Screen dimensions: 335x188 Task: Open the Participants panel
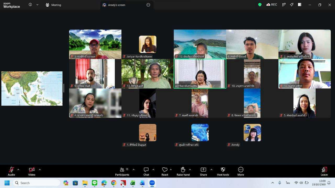pyautogui.click(x=122, y=172)
